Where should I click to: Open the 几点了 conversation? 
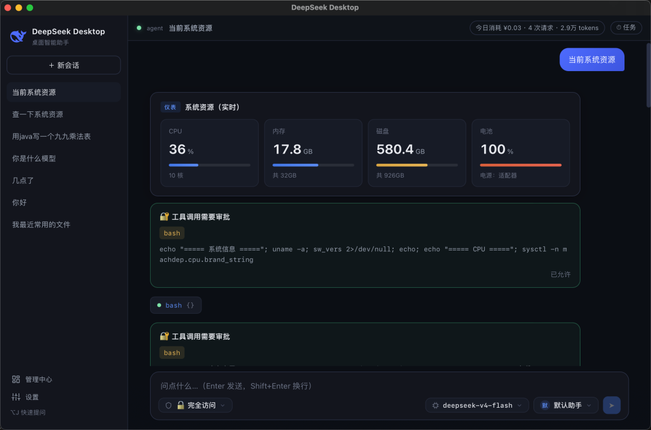click(63, 181)
